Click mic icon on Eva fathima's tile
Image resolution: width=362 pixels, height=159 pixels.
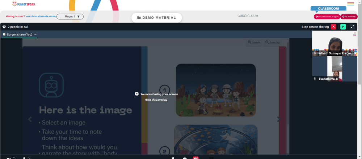pos(315,79)
